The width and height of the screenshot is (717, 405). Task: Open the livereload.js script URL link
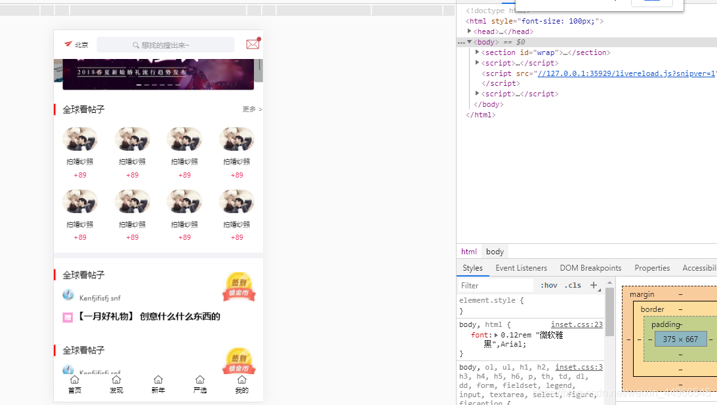[x=626, y=73]
